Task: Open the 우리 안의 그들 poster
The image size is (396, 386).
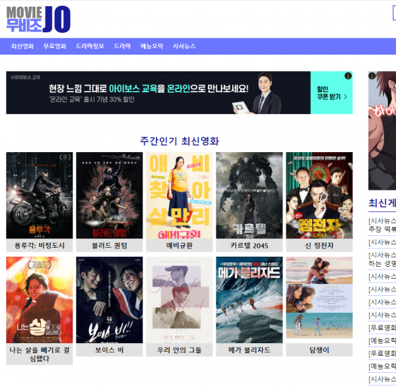Action: (x=180, y=300)
